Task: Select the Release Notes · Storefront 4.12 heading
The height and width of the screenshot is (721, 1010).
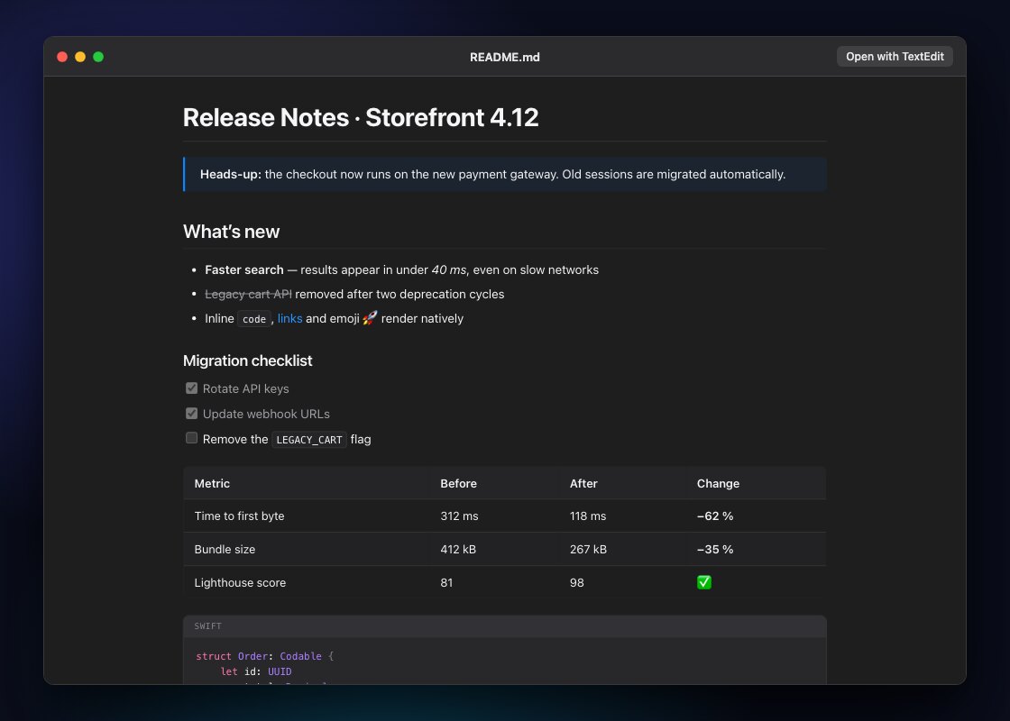Action: 361,118
